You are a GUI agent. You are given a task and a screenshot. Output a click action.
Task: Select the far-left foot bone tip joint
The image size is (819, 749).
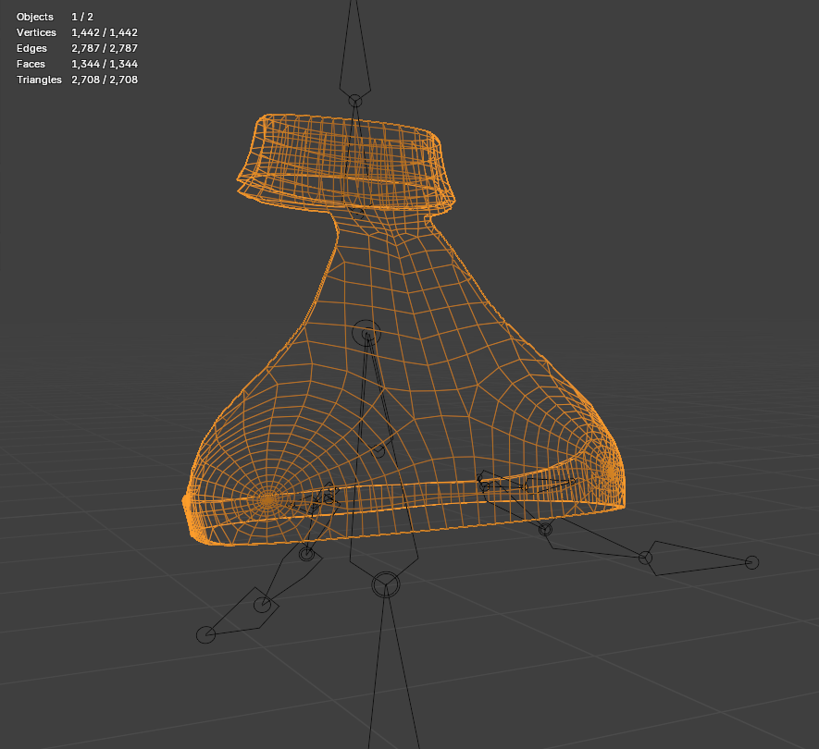coord(205,634)
